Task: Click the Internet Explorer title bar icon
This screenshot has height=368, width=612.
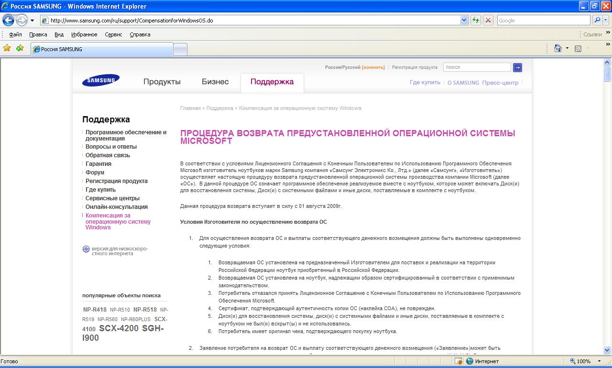Action: pos(5,6)
